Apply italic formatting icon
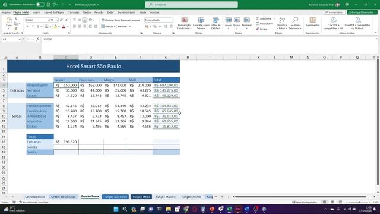The image size is (380, 214). [x=33, y=26]
